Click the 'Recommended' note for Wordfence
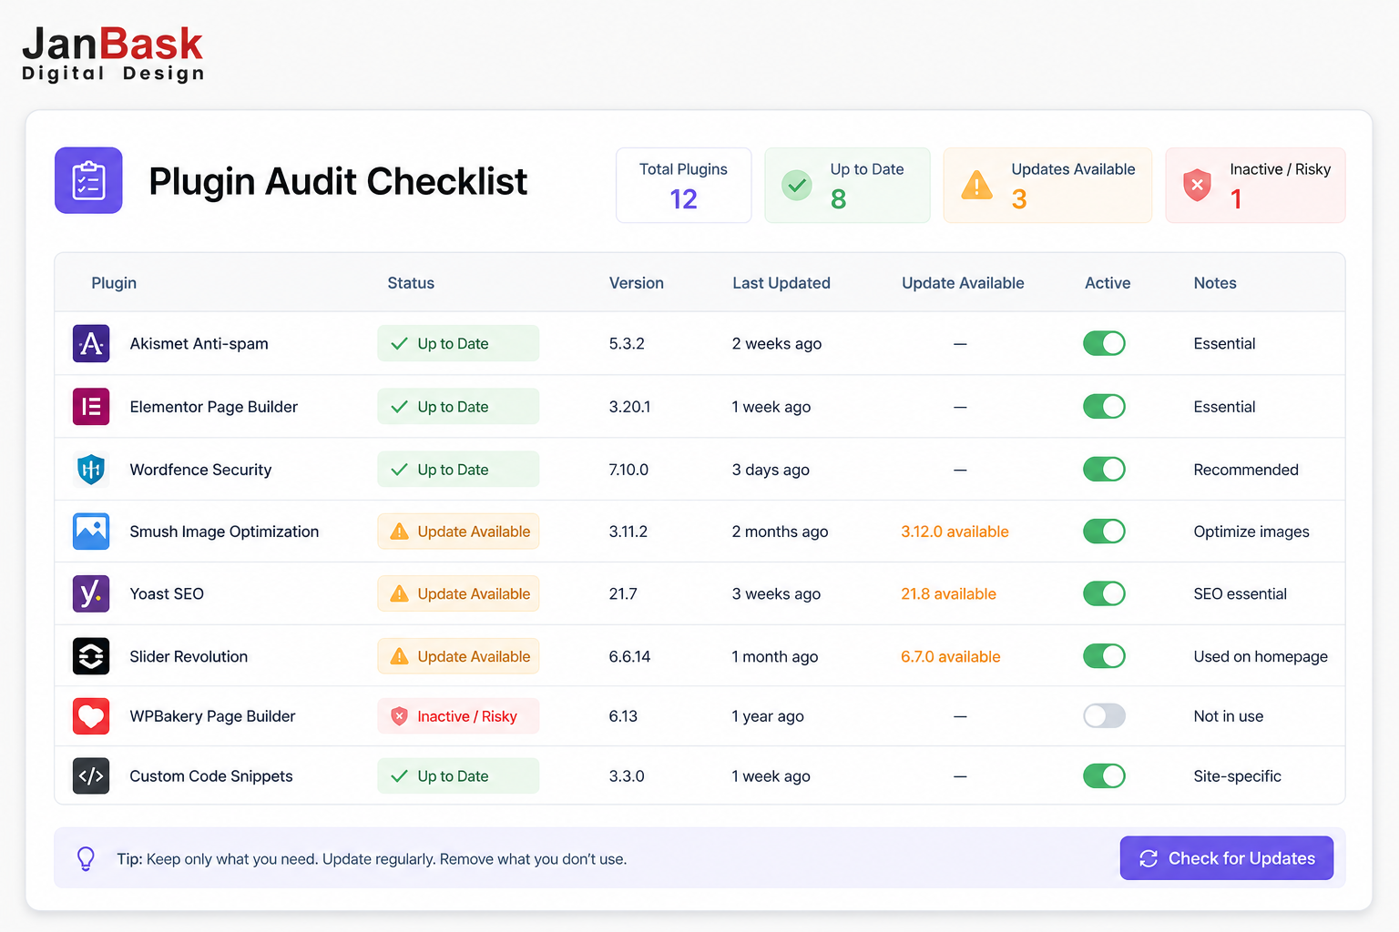The height and width of the screenshot is (932, 1399). point(1246,470)
